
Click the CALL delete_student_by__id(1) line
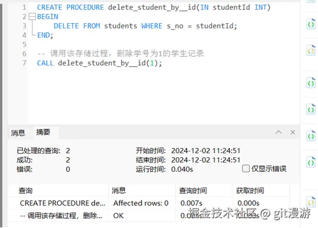(x=99, y=63)
